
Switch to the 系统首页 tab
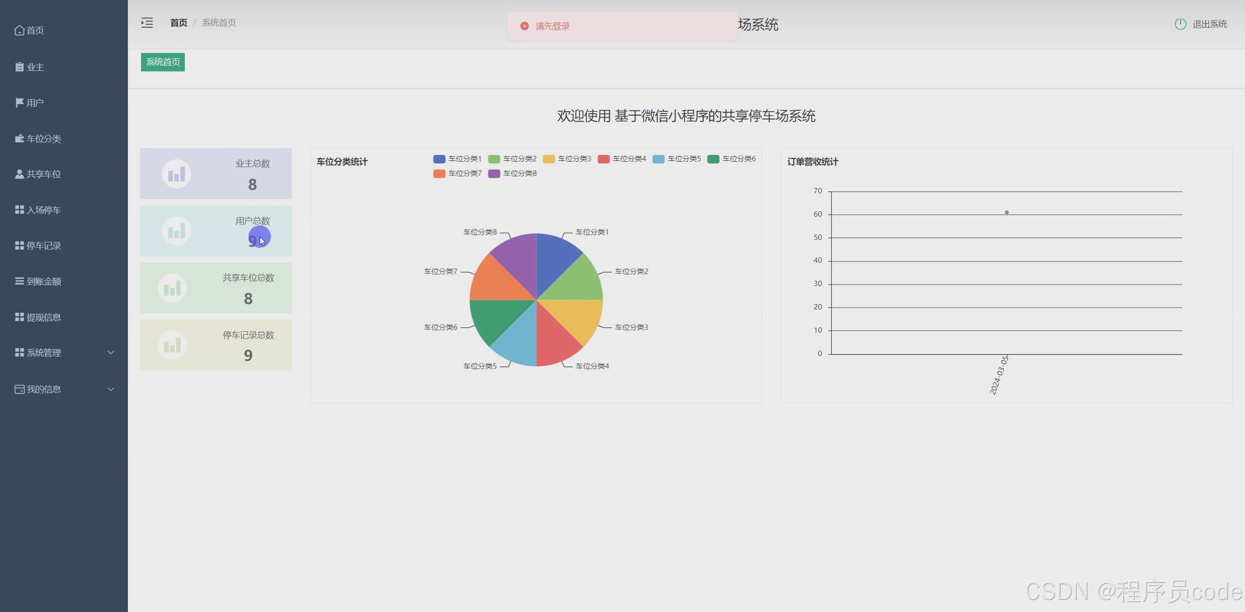click(x=162, y=62)
